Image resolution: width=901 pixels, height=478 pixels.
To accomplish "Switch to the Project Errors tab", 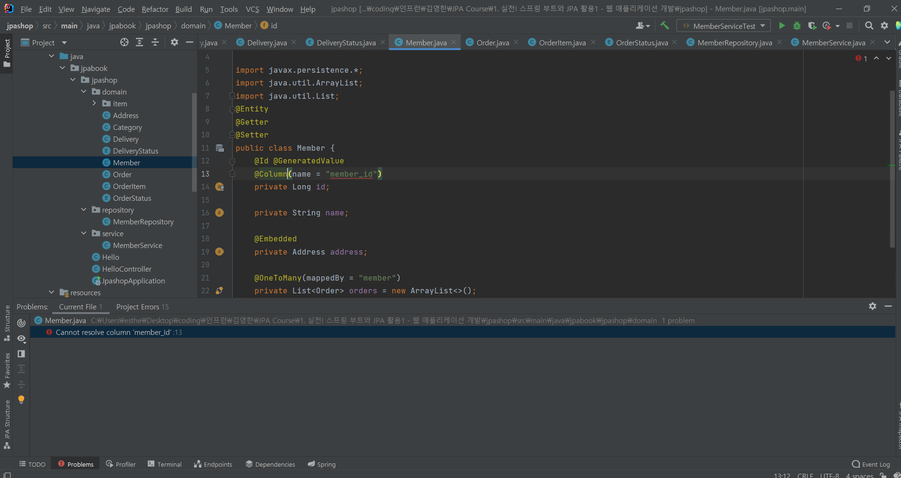I will click(x=142, y=307).
